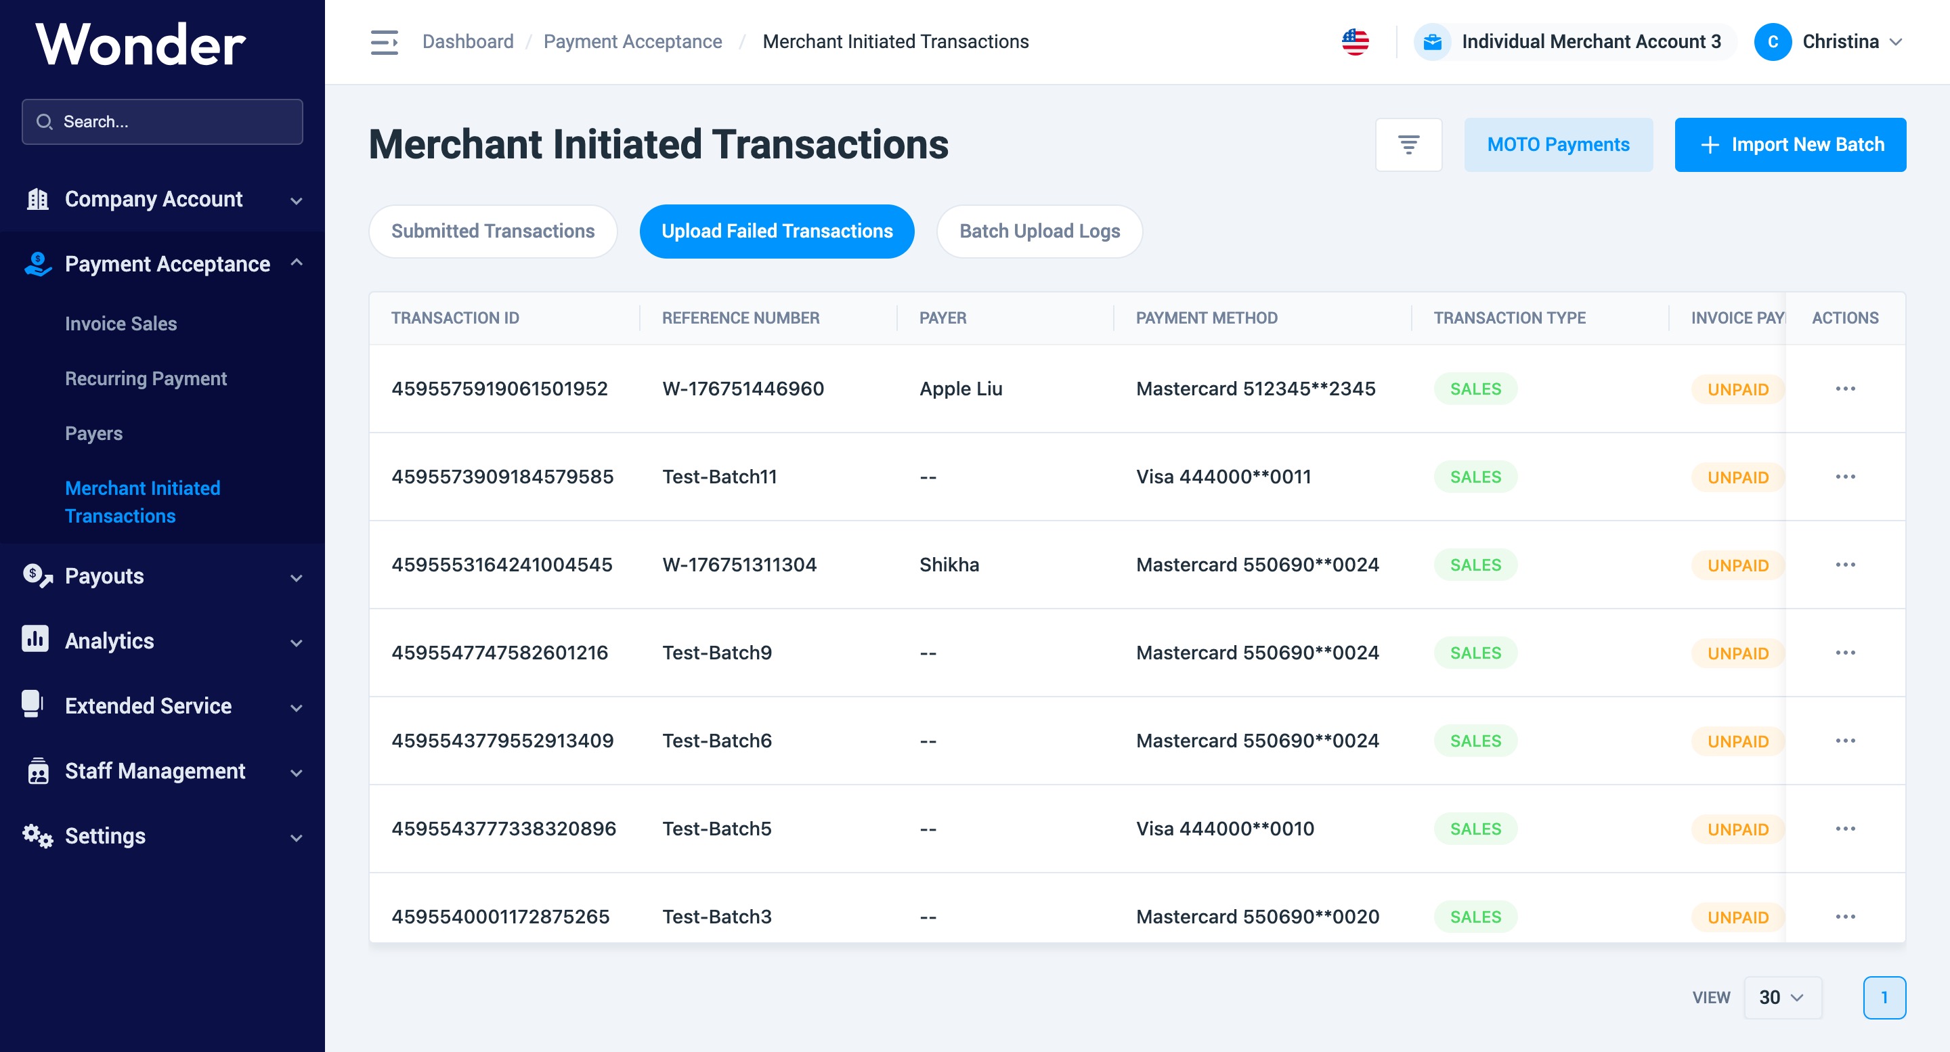The height and width of the screenshot is (1052, 1950).
Task: Open the filter options icon button
Action: click(x=1408, y=145)
